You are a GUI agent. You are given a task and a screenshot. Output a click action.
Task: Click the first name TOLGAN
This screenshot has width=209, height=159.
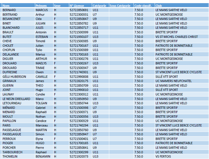click(x=41, y=103)
